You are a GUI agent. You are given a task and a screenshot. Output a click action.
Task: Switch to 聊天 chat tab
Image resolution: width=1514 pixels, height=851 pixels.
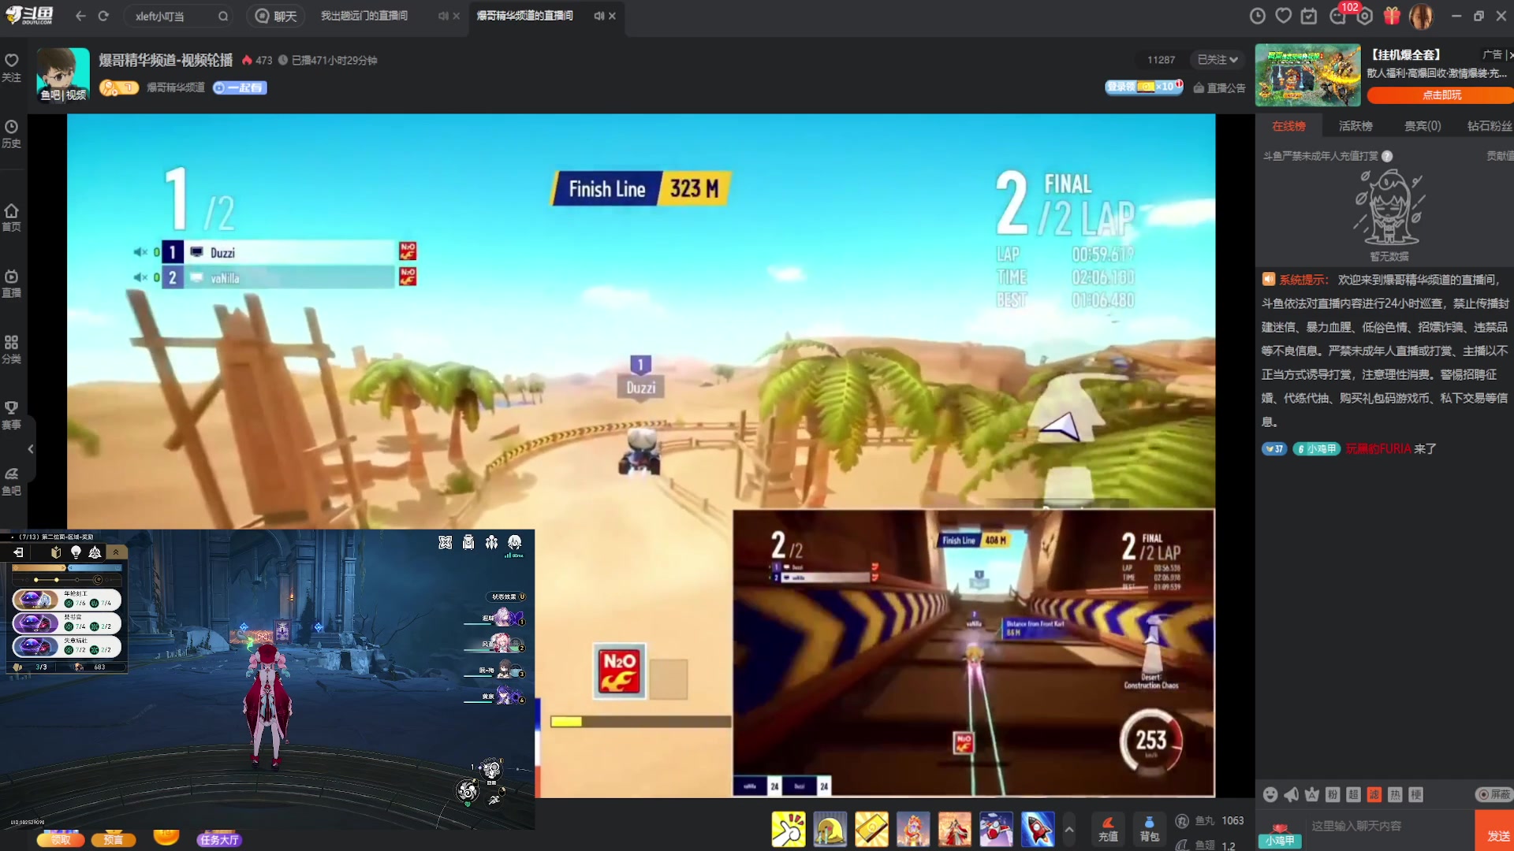pos(276,16)
